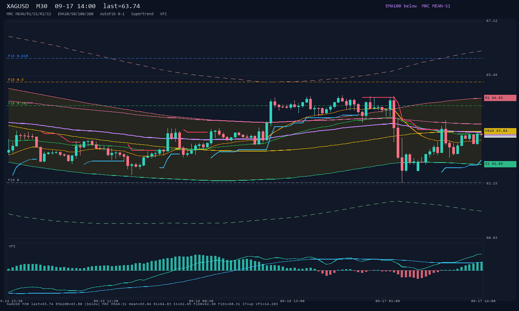
Task: Select the purple EMA100 below status text
Action: click(401, 6)
